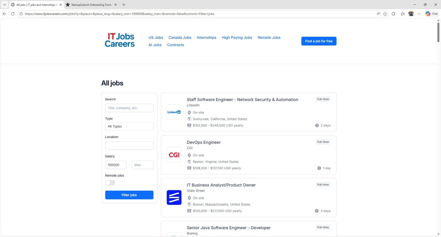Open the All Types job type dropdown
Viewport: 441px width, 237px height.
(129, 126)
